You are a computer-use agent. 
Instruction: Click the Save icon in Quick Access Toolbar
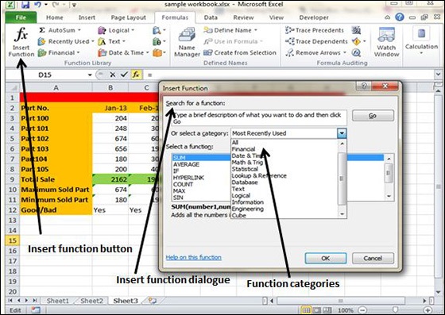25,5
